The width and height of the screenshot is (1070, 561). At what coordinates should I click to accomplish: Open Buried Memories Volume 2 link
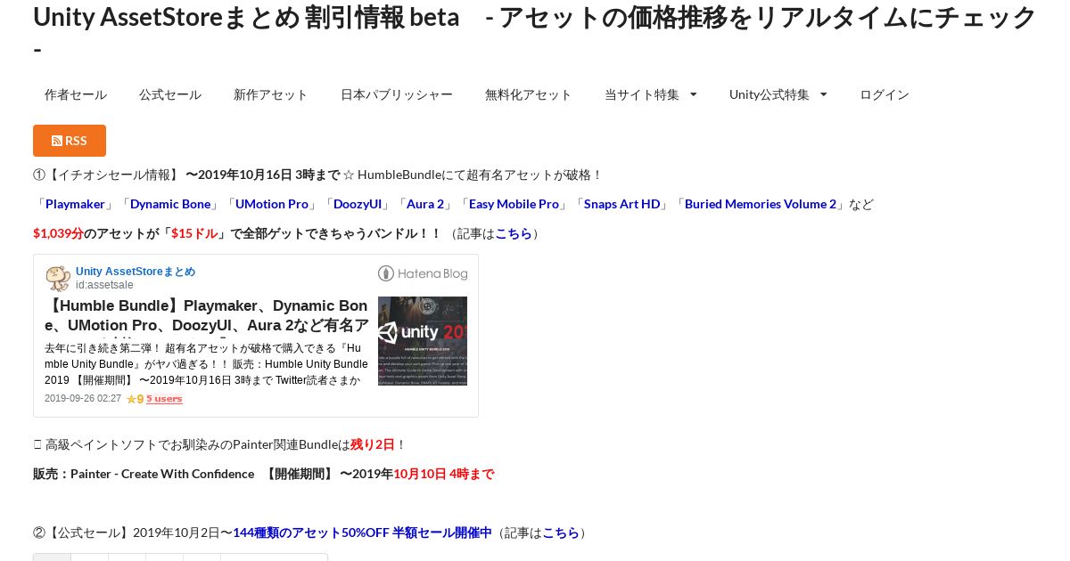click(x=761, y=204)
